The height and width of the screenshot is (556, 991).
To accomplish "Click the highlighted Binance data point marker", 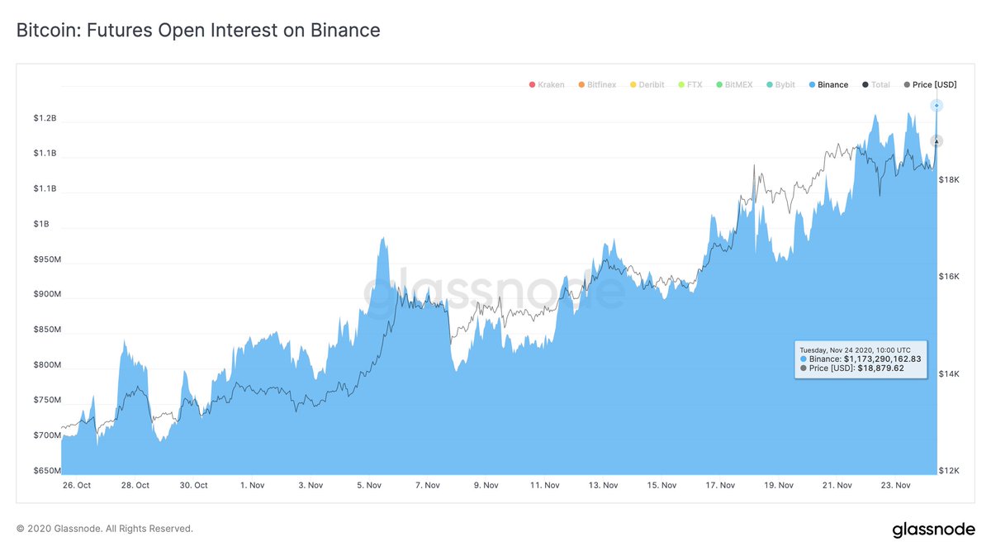I will [936, 105].
